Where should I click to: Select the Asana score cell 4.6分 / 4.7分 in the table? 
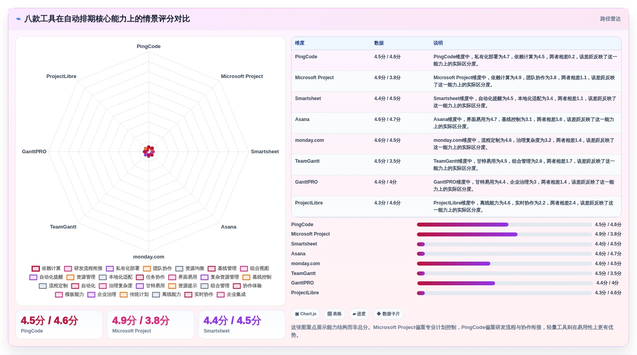click(x=387, y=119)
